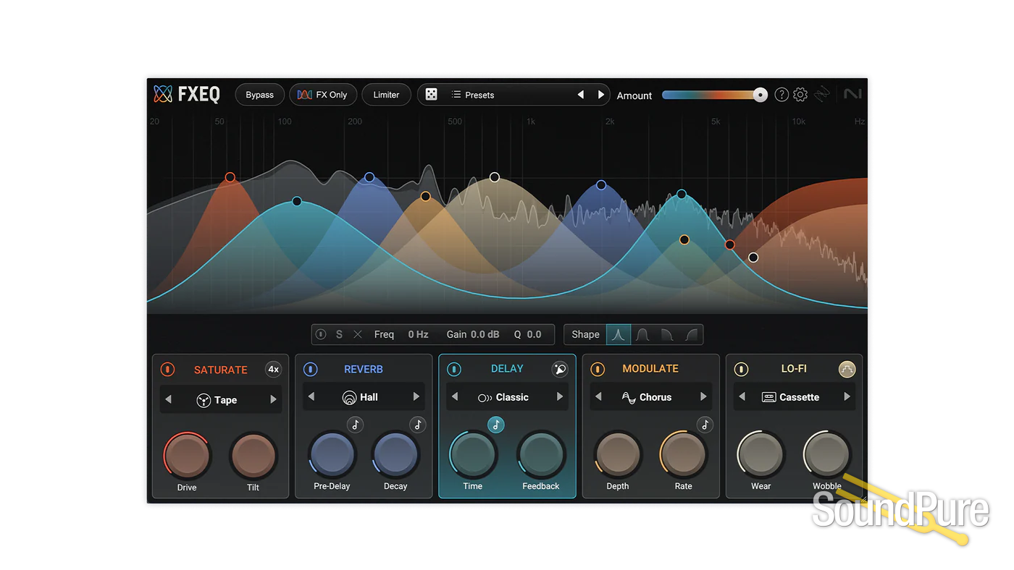
Task: Click the Chorus wave icon in Modulate
Action: coord(629,397)
